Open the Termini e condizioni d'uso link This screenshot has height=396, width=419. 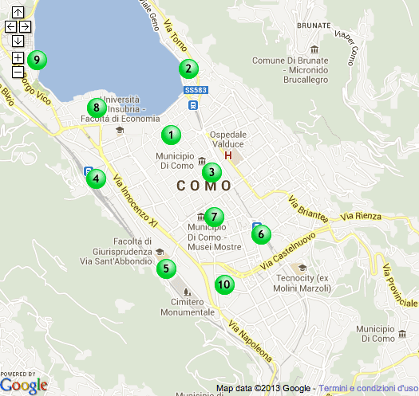(x=369, y=388)
